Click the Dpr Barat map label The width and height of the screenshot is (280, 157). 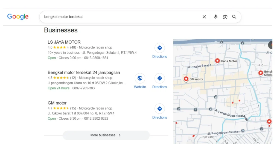point(208,137)
